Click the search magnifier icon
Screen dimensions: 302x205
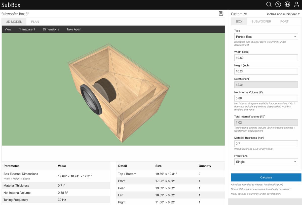(x=269, y=5)
